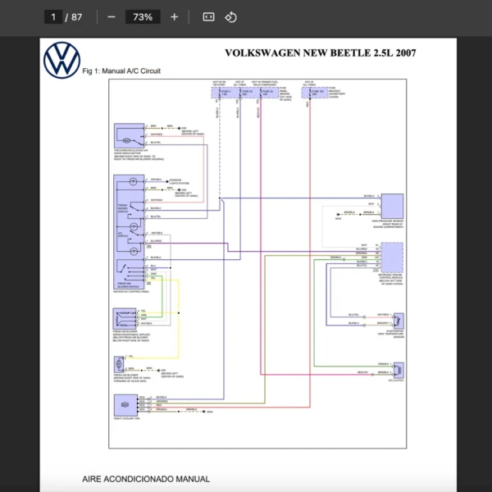The image size is (492, 492).
Task: Click the Volkswagen logo on the page
Action: pos(61,61)
